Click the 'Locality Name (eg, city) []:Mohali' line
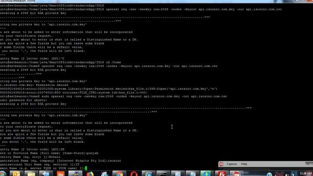Image resolution: width=313 pixels, height=176 pixels. (30, 157)
